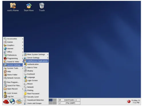Click the Printing printer icon

25,90
